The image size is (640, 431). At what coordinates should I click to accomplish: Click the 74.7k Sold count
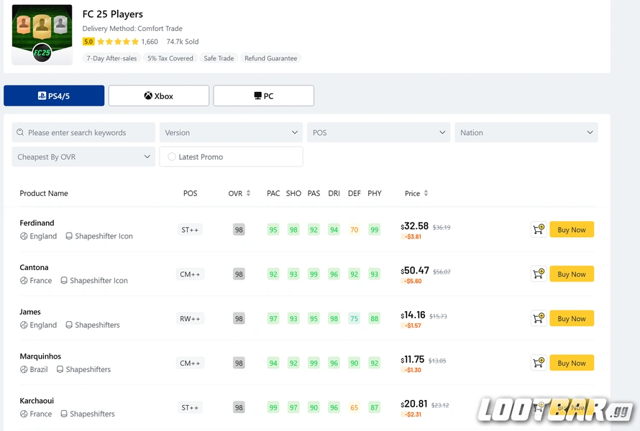[x=183, y=42]
